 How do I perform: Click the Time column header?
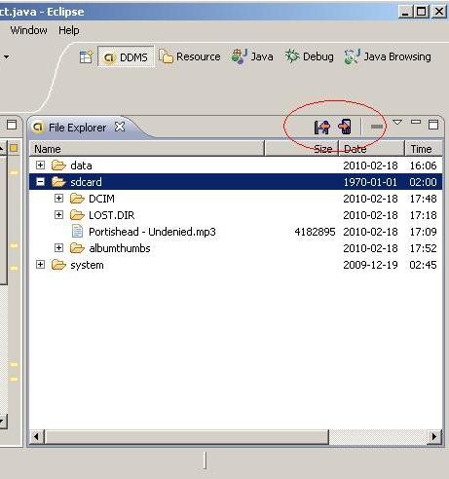tap(424, 149)
